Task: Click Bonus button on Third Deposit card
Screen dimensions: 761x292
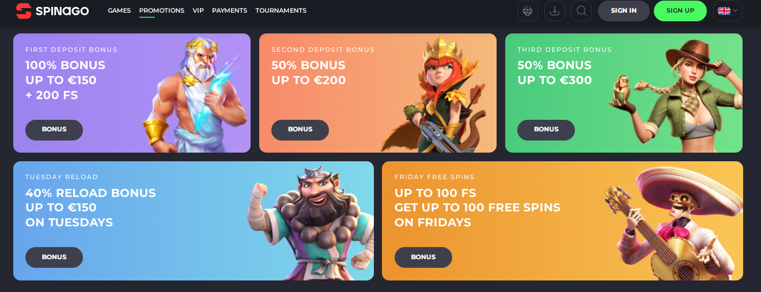Action: coord(546,130)
